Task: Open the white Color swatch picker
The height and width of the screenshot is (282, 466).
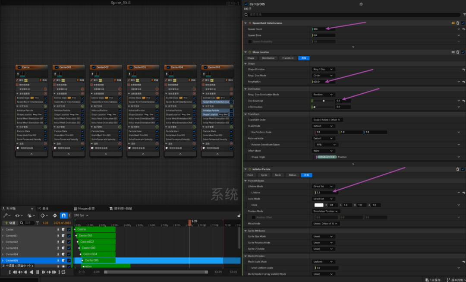Action: coord(318,205)
